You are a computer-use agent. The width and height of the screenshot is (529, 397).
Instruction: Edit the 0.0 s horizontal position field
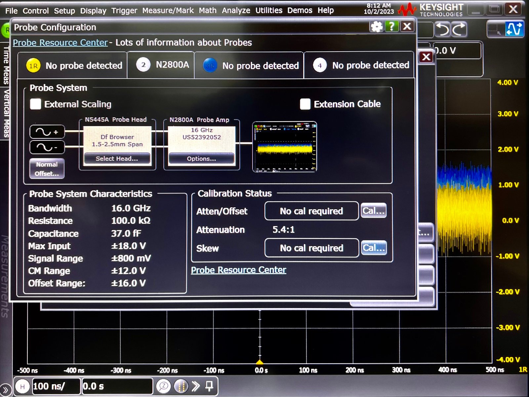coord(117,386)
